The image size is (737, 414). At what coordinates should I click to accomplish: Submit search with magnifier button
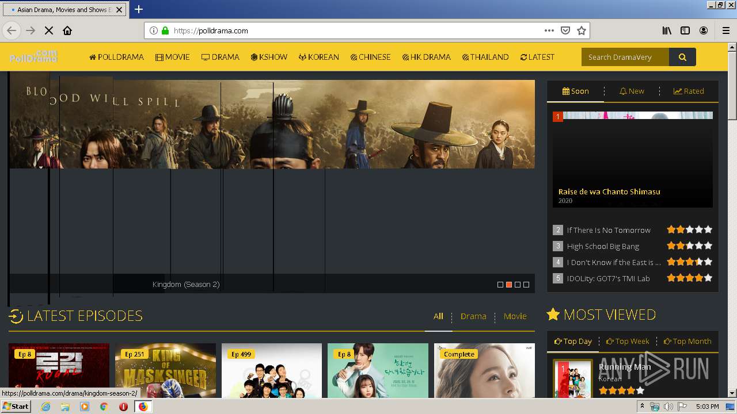[x=682, y=57]
